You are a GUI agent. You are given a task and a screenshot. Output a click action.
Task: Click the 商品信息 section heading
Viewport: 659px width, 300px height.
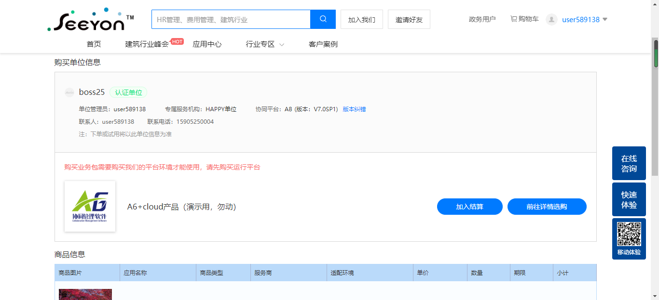pos(70,254)
